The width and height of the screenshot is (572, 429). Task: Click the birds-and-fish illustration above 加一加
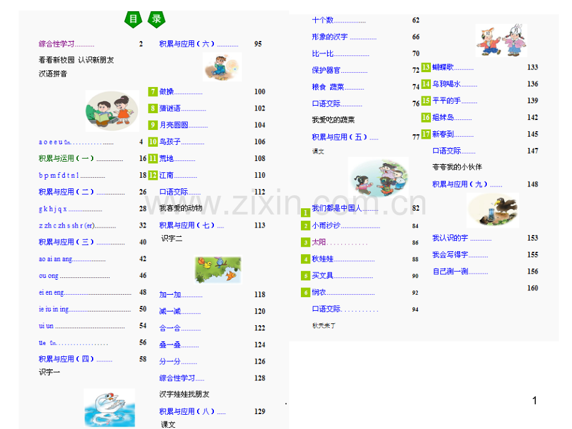point(218,270)
